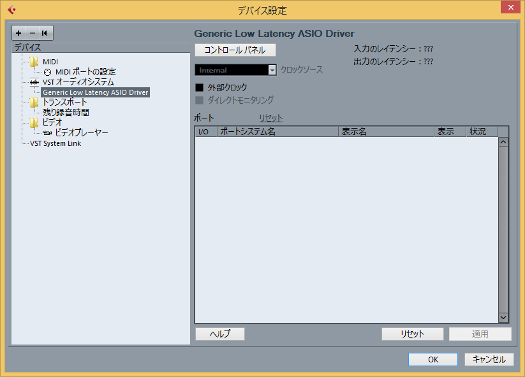Click the リセット link beside ポート
The image size is (525, 377).
(x=271, y=118)
